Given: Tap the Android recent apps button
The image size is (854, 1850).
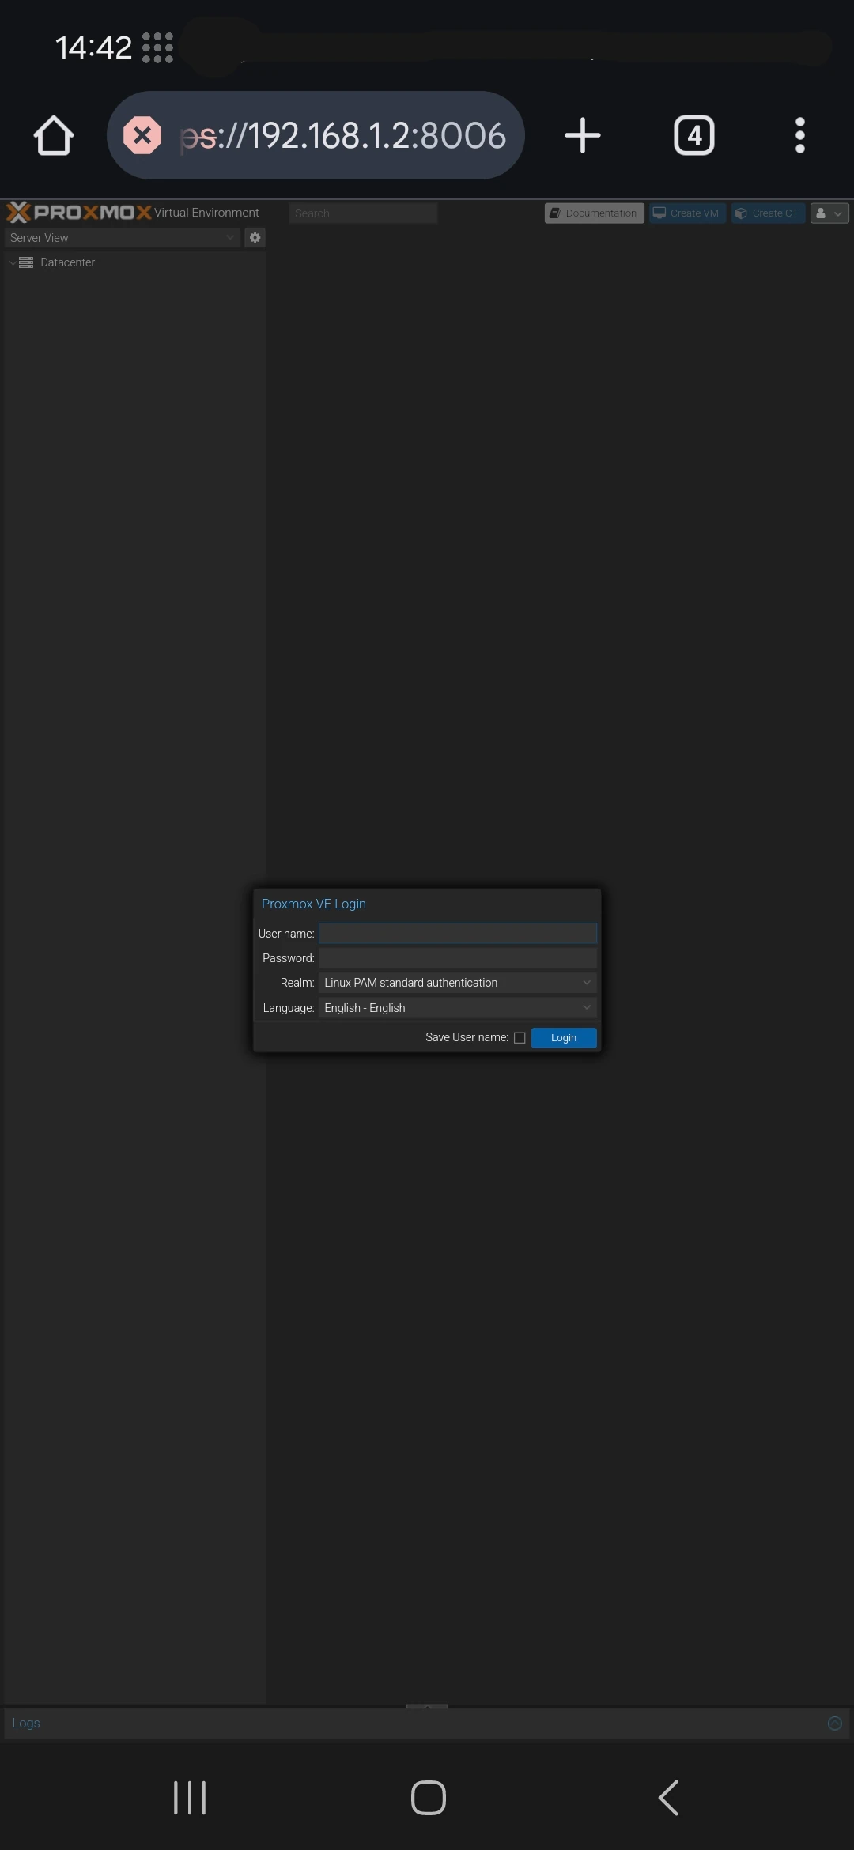Looking at the screenshot, I should click(x=190, y=1797).
